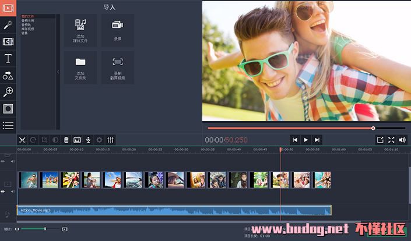
Task: Click the Crop tool icon
Action: (44, 140)
